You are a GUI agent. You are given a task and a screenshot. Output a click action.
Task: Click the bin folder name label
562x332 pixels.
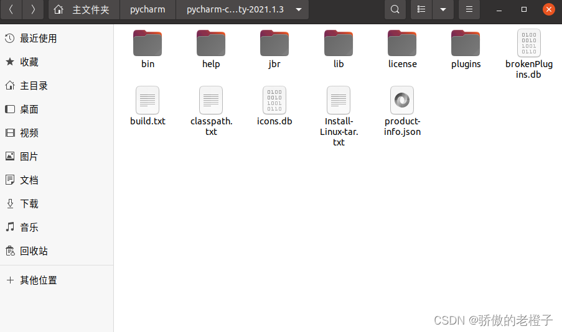tap(148, 64)
